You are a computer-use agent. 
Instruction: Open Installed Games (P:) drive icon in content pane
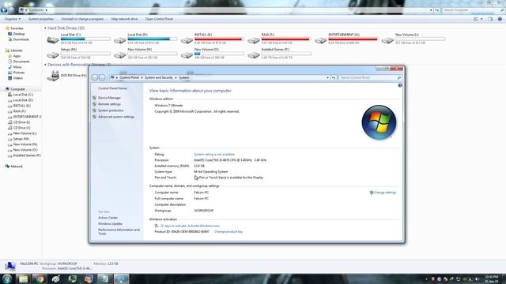[x=254, y=55]
